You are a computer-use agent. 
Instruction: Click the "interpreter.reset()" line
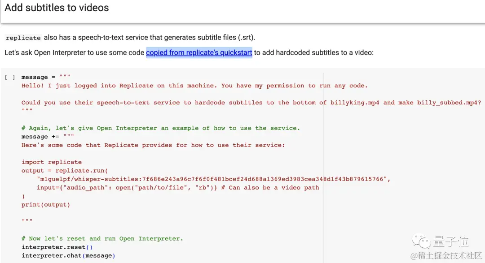point(57,247)
